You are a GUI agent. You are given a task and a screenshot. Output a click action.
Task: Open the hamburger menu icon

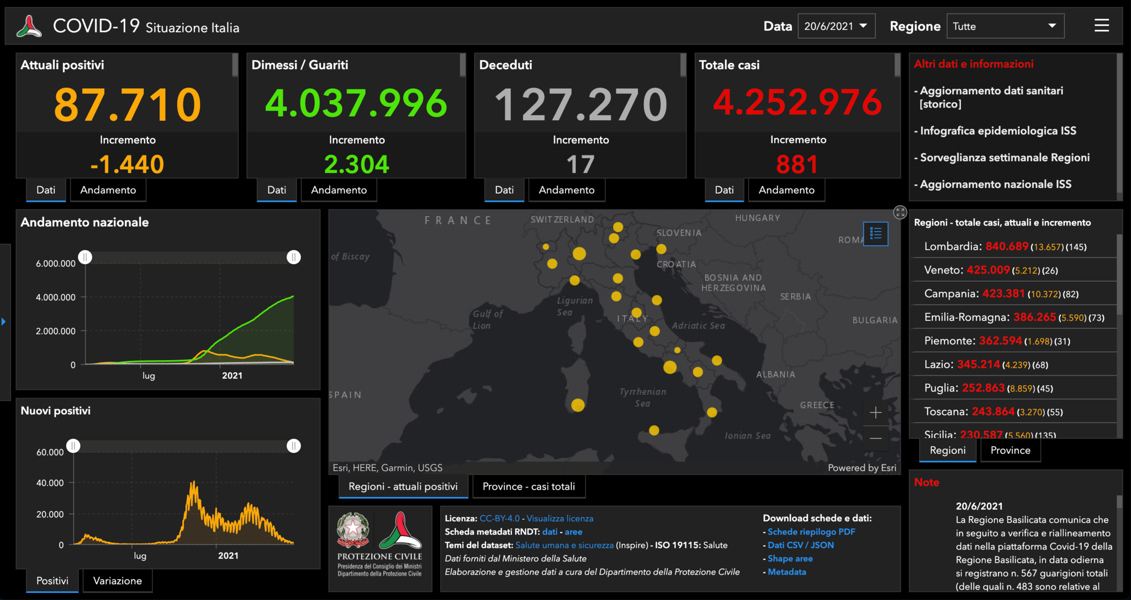(1101, 25)
